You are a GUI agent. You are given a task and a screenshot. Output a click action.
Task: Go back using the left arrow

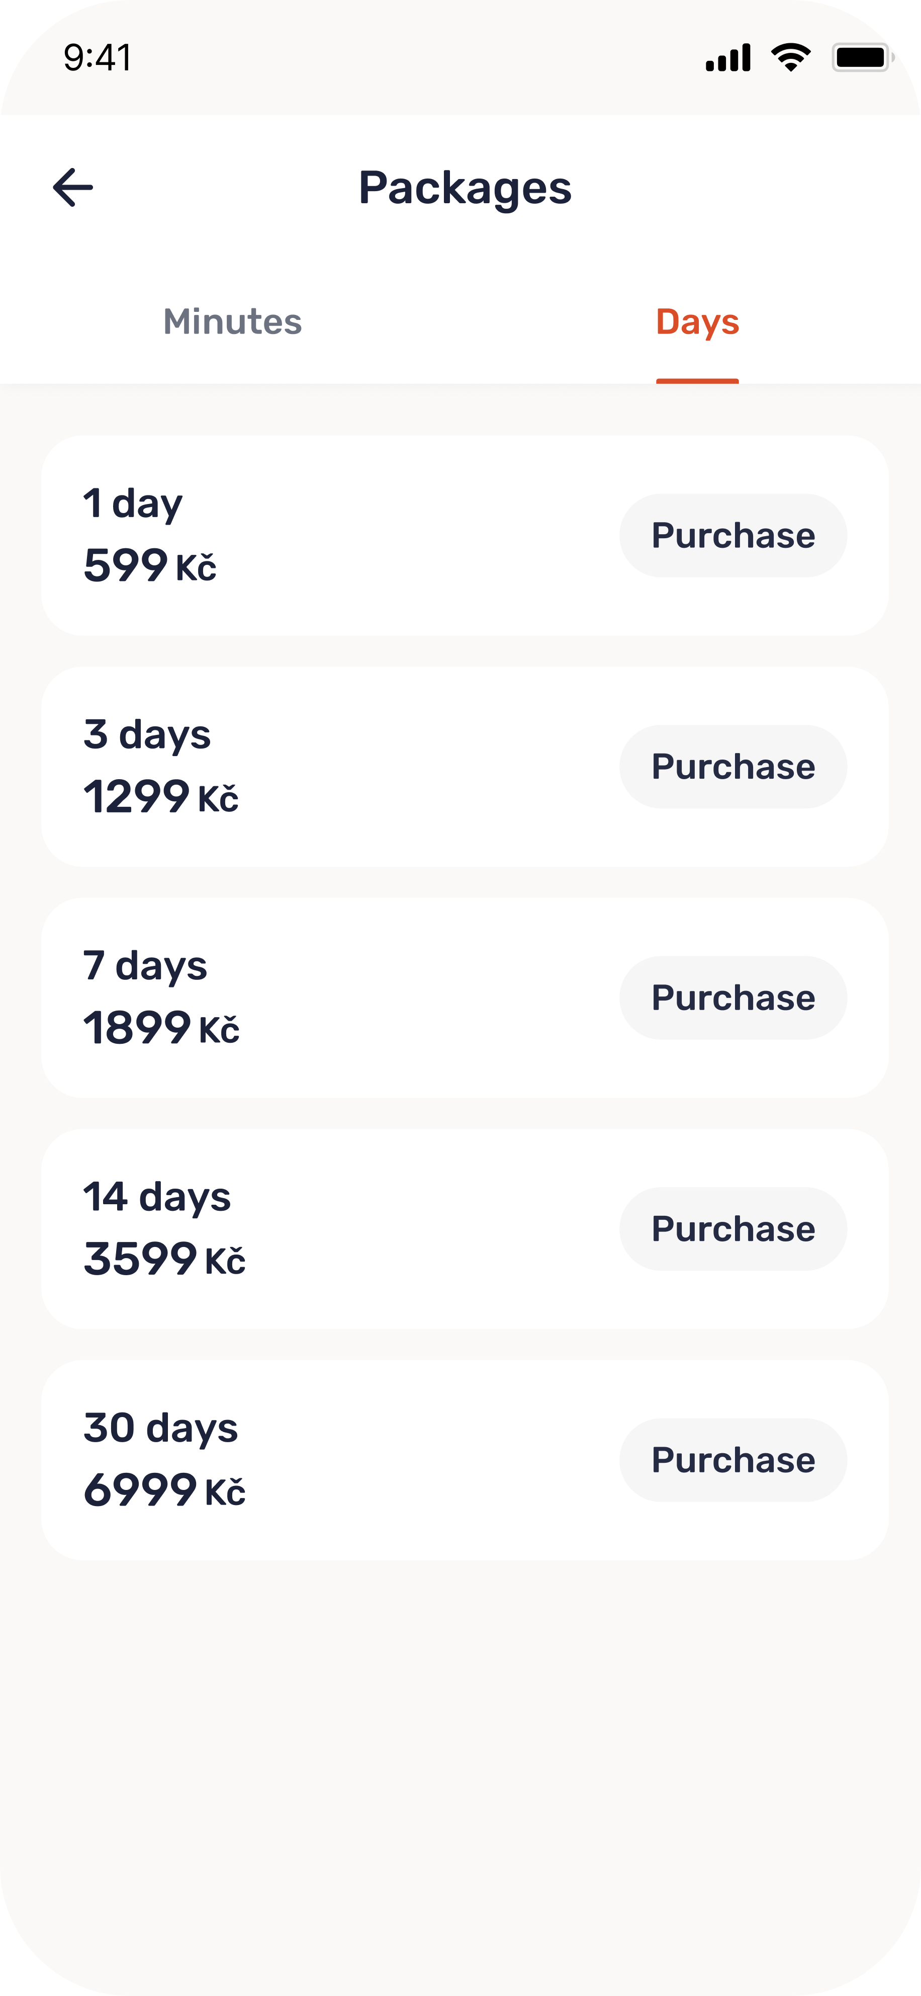[73, 188]
